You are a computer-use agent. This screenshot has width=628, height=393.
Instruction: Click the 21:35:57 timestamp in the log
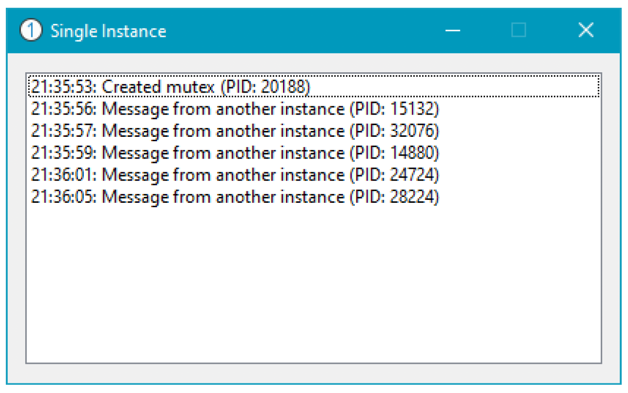click(x=64, y=131)
